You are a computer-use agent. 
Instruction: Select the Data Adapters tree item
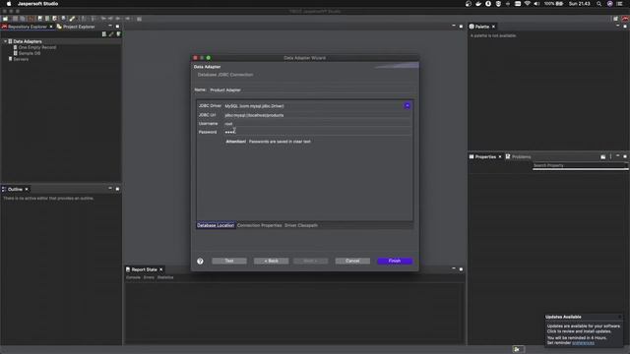(x=28, y=41)
